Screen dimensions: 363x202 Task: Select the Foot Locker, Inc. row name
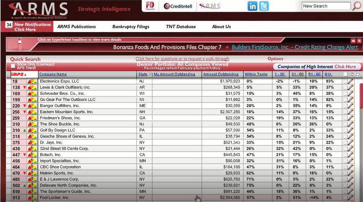coord(54,197)
